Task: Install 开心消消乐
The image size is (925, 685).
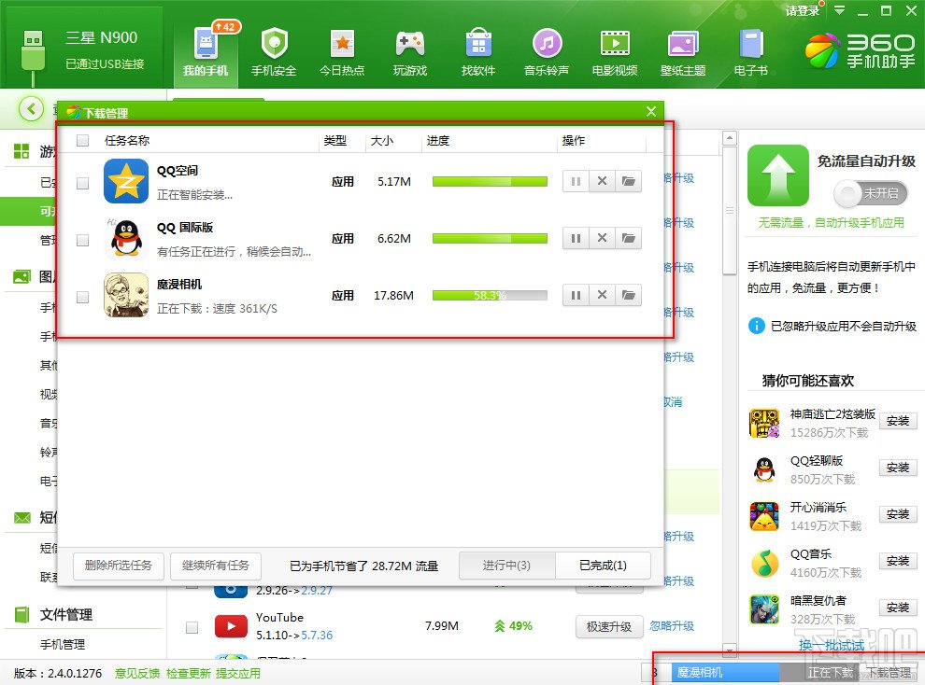Action: [898, 514]
